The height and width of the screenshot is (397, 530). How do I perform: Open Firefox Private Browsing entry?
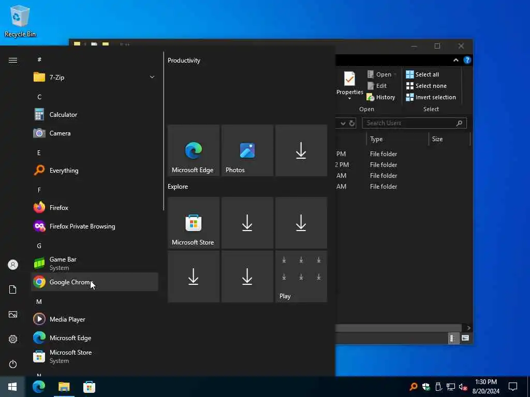tap(95, 226)
